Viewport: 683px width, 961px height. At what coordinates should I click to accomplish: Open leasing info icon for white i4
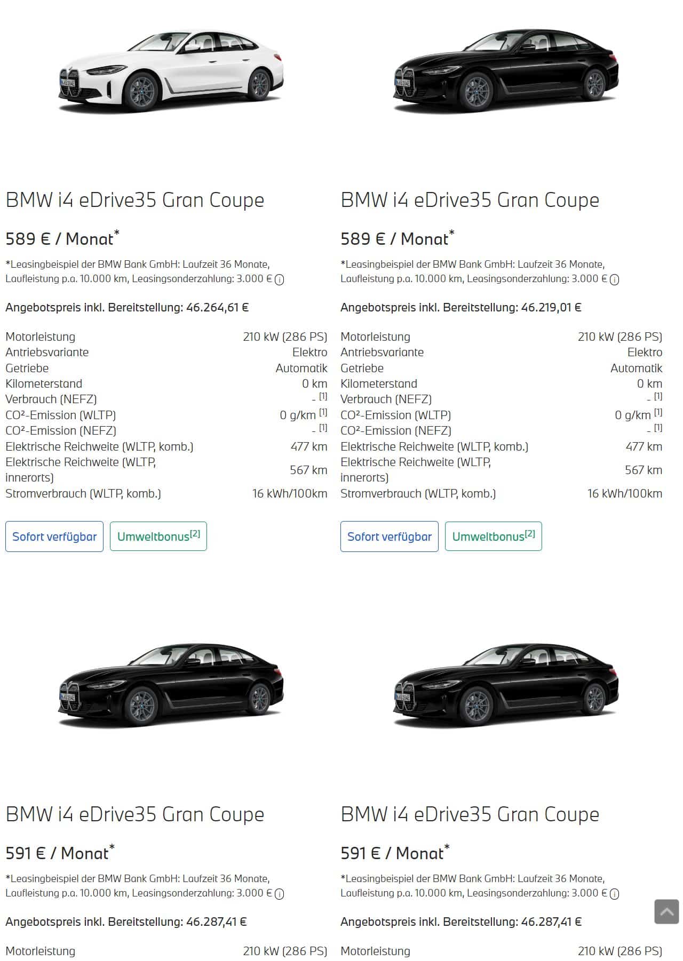pos(279,280)
